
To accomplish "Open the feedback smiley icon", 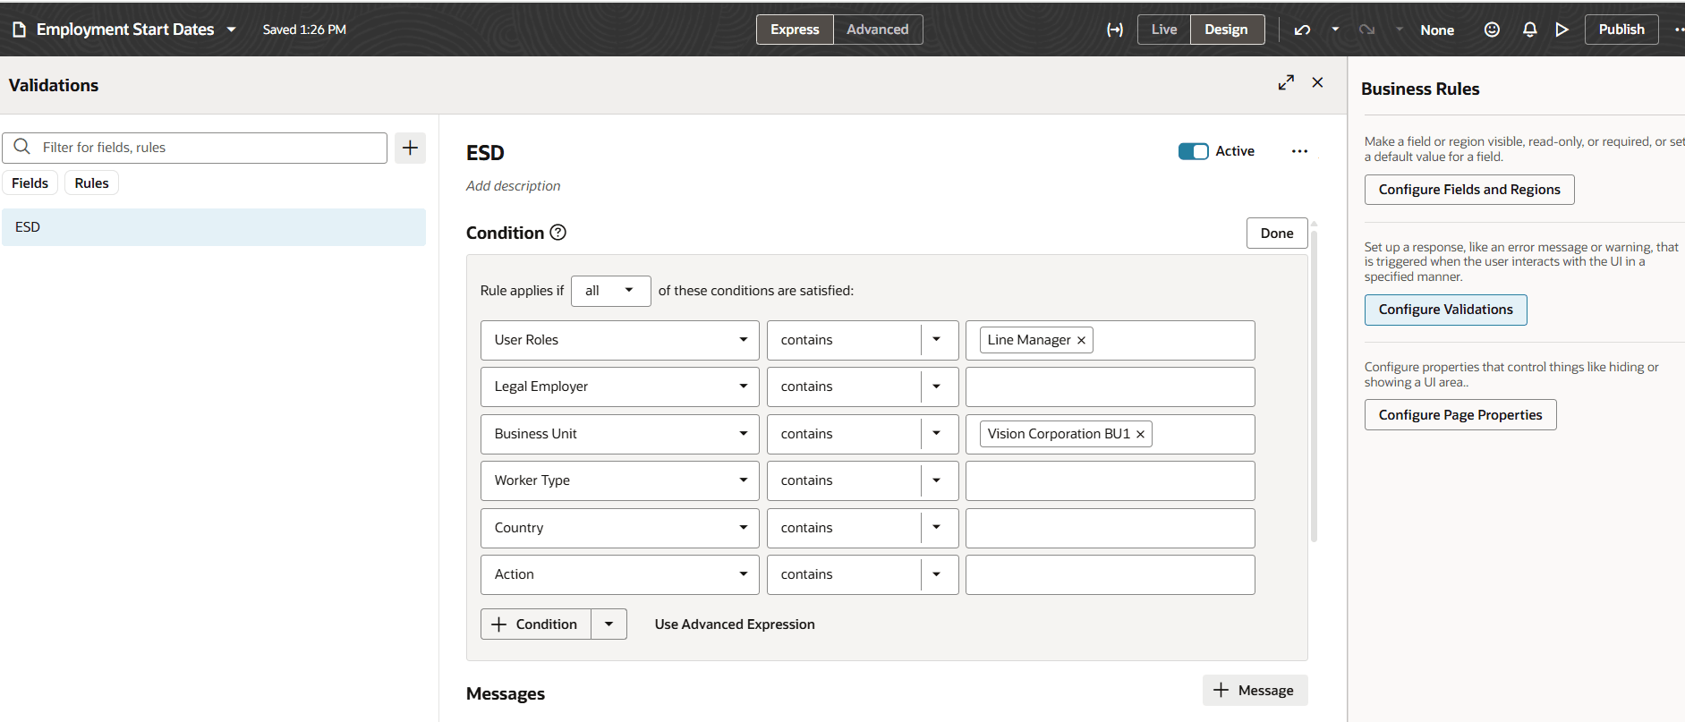I will pyautogui.click(x=1492, y=30).
